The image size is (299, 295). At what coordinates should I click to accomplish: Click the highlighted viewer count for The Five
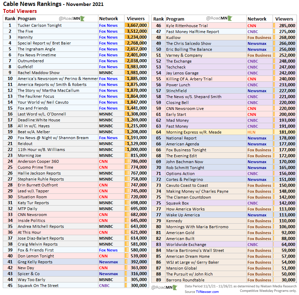[136, 31]
